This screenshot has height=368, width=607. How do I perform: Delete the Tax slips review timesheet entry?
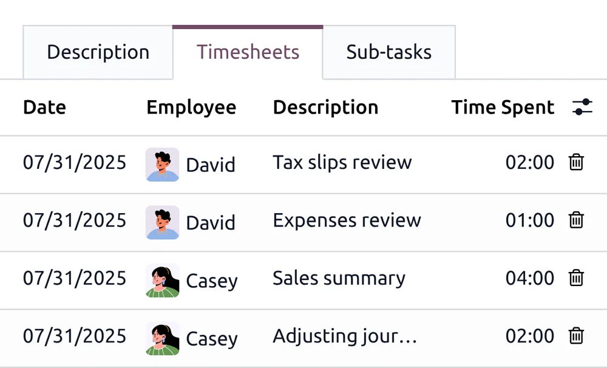tap(576, 162)
